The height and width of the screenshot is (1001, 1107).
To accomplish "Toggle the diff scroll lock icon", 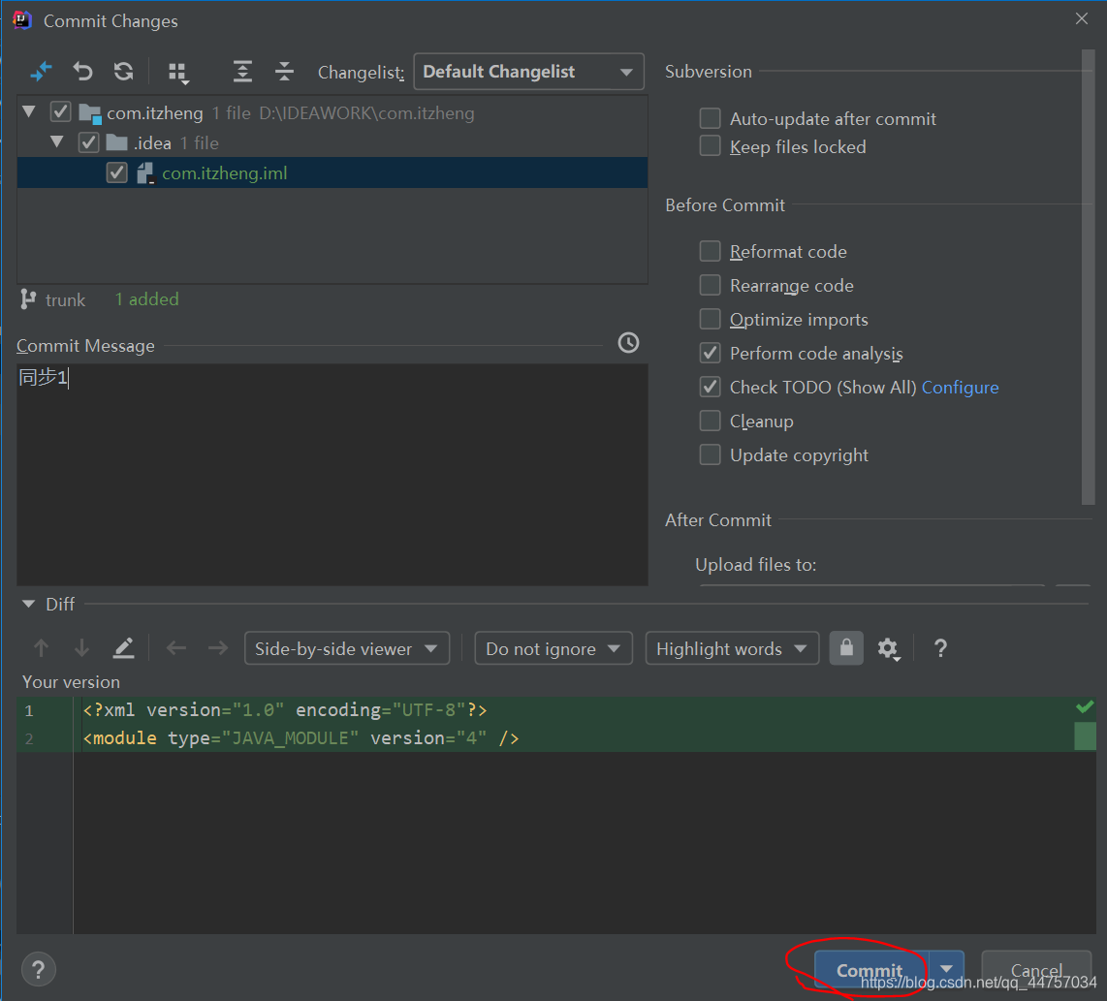I will [846, 648].
